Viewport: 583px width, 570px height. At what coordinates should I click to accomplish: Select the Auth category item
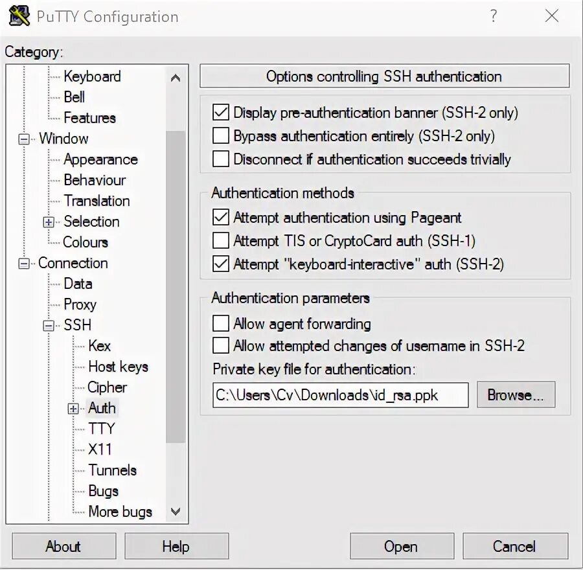[x=102, y=408]
